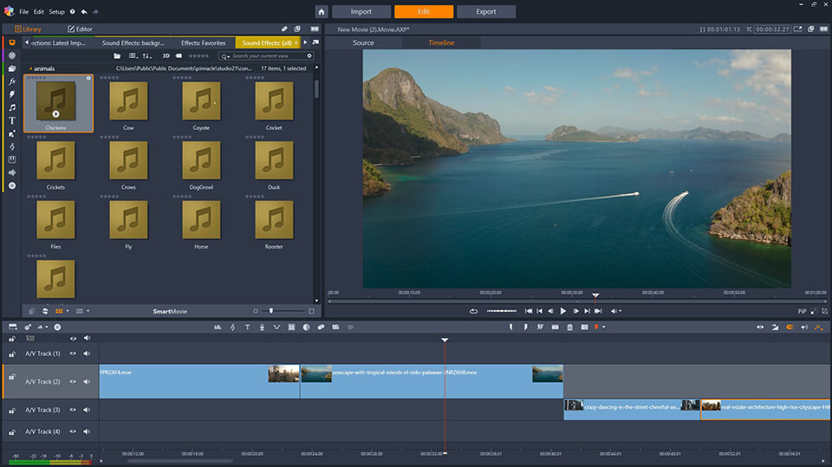
Task: Mute audio of A/V Track (1)
Action: coord(87,353)
